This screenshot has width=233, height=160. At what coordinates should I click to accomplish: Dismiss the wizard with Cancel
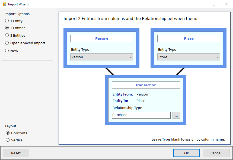pos(216,153)
